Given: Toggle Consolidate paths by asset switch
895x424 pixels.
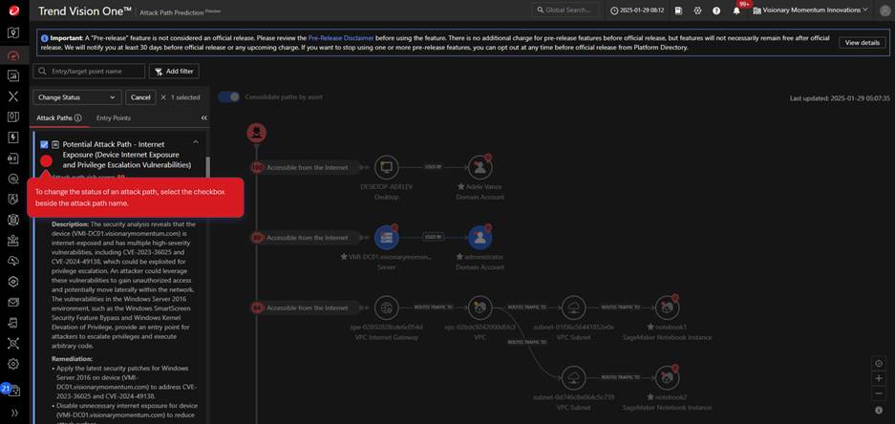Looking at the screenshot, I should 228,97.
